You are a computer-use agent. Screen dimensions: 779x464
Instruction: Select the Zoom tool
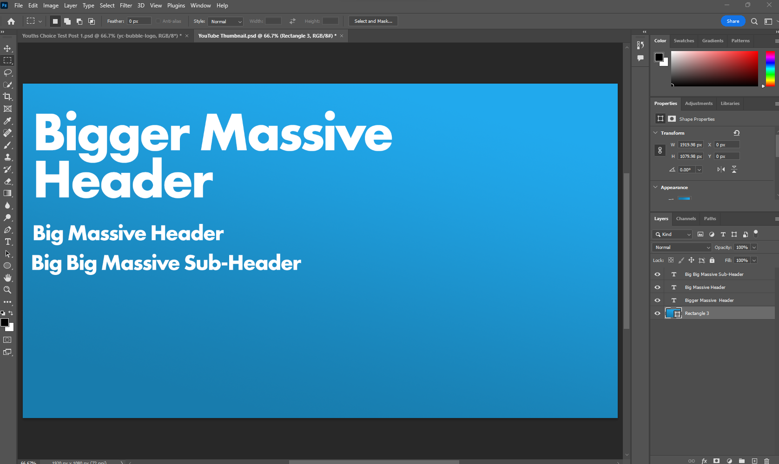click(7, 290)
